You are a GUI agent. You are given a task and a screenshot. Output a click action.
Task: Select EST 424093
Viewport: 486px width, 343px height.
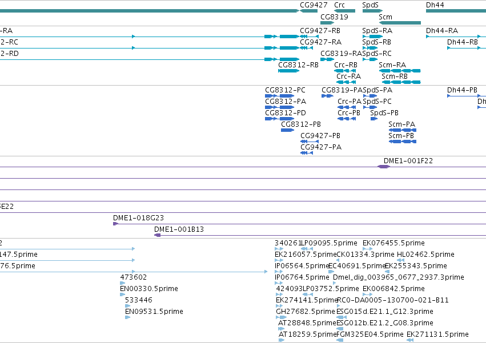[289, 289]
